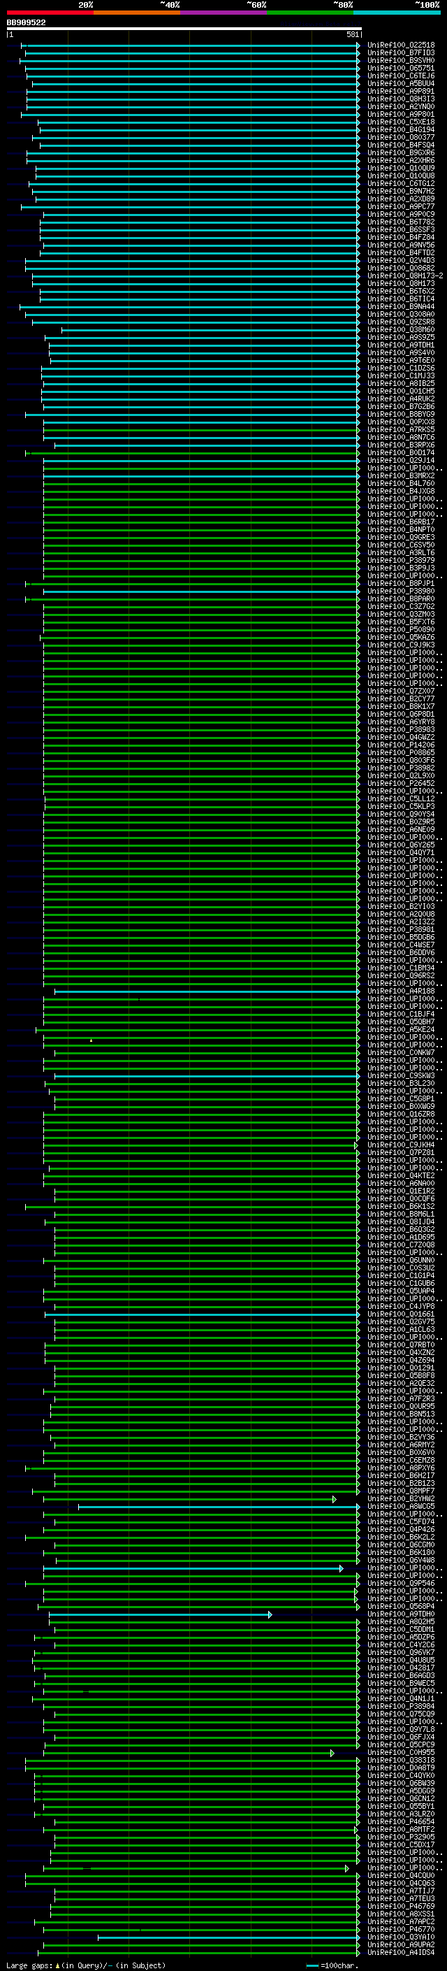Viewport: 447px width, 1971px height.
Task: Click hit UniRef100_P14206
Action: [x=400, y=745]
